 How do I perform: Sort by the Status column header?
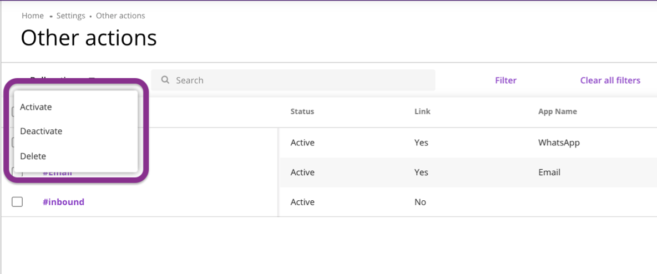coord(302,111)
